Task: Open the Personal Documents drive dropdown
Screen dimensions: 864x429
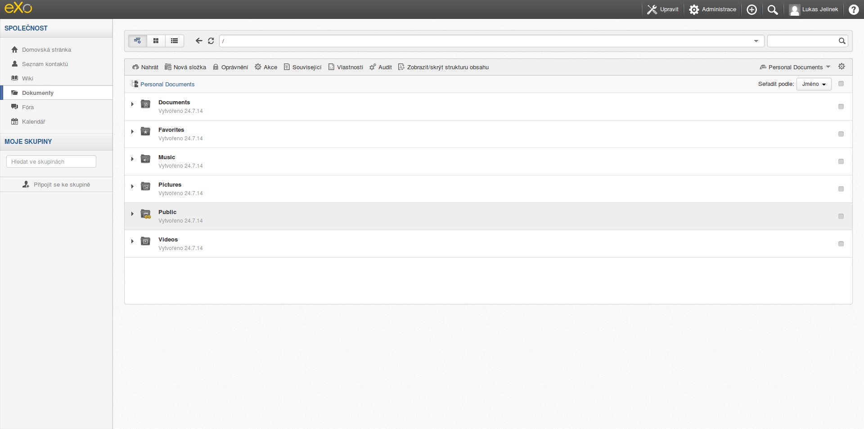Action: pyautogui.click(x=795, y=67)
